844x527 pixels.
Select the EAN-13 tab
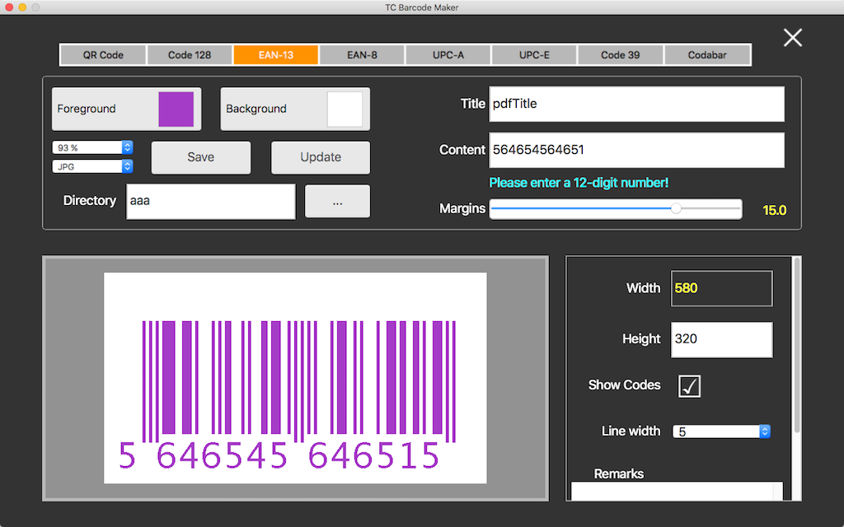coord(275,55)
